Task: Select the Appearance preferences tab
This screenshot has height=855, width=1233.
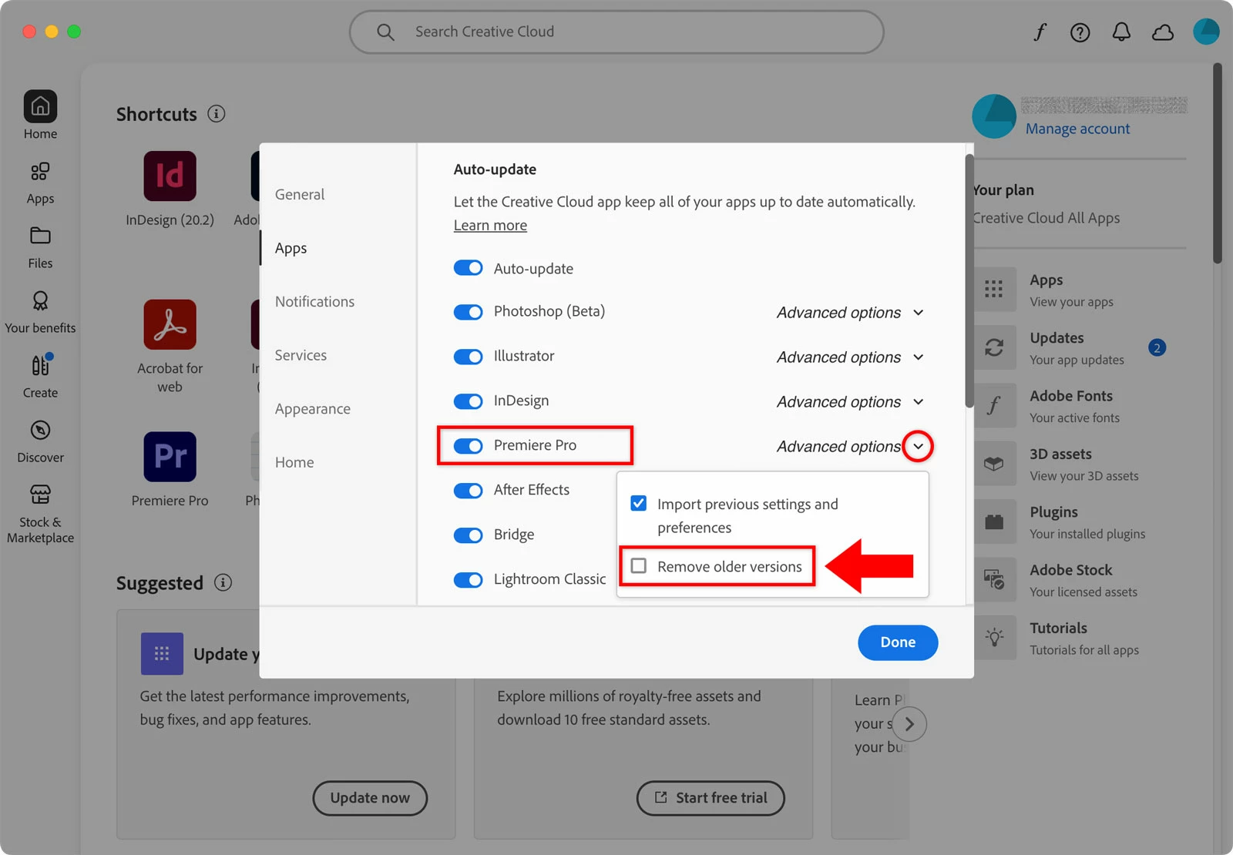Action: click(312, 409)
